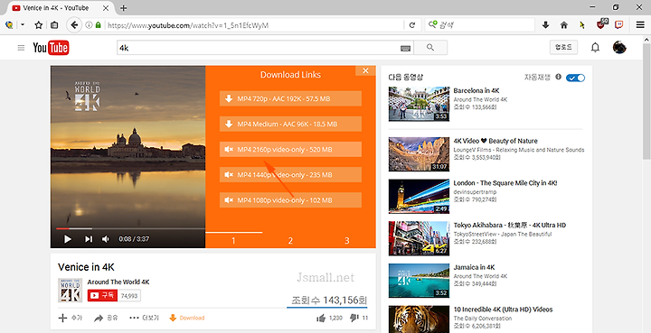Download MP4 2160p video-only 520 MB
The image size is (651, 333).
tap(290, 150)
